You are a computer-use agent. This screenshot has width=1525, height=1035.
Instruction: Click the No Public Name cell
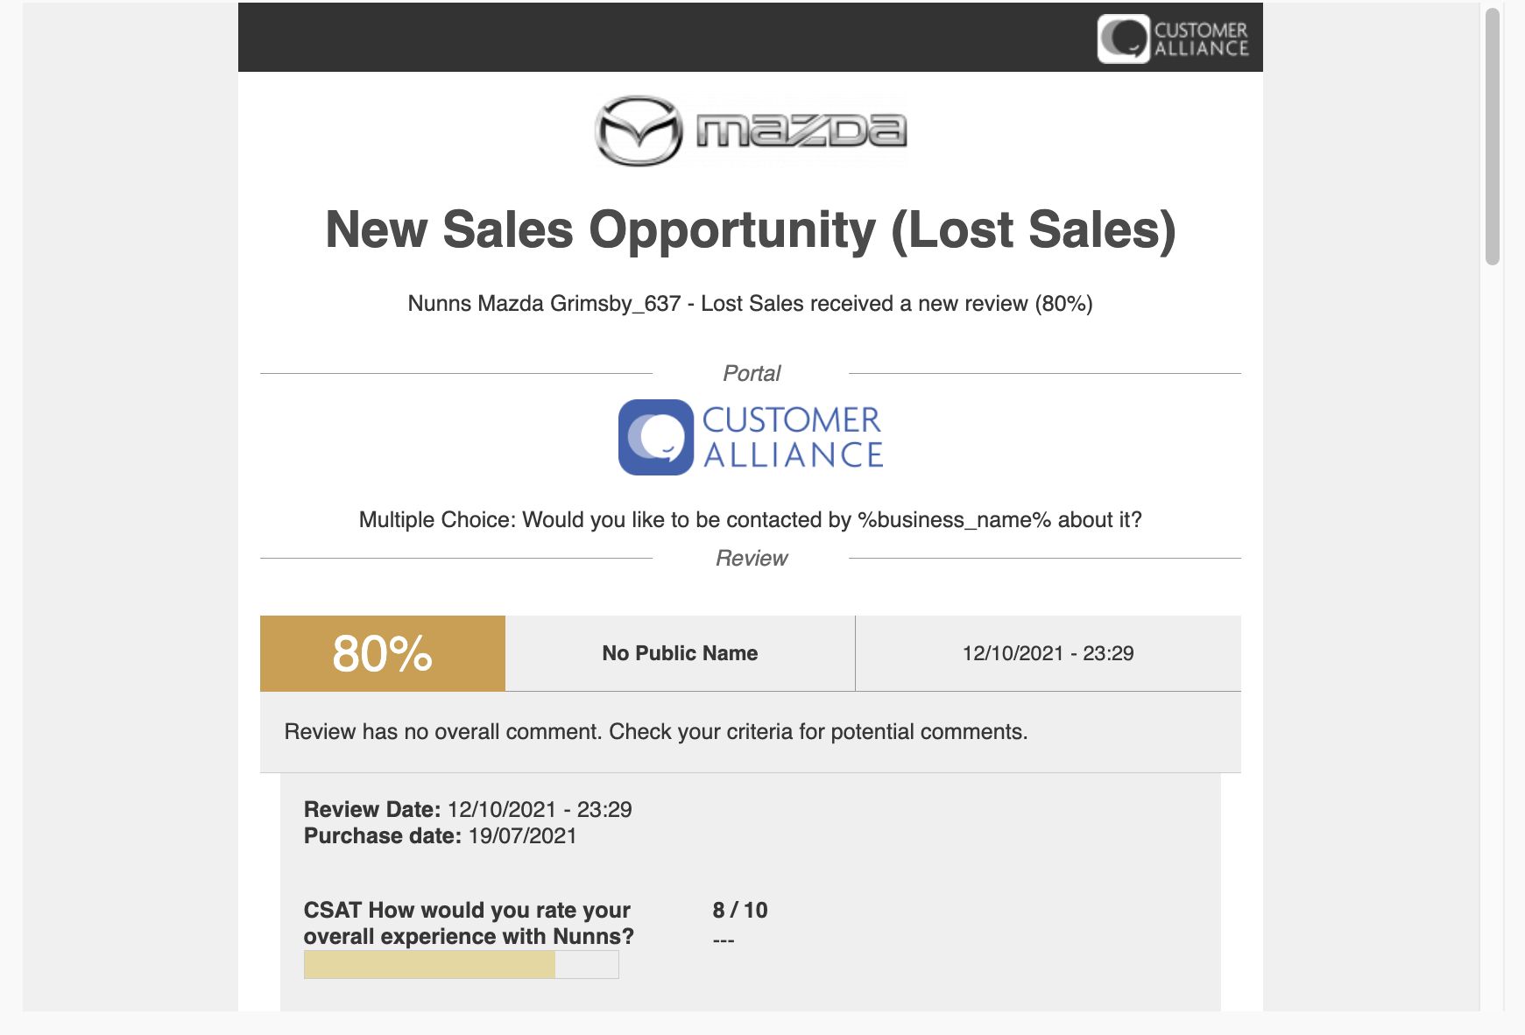coord(681,653)
